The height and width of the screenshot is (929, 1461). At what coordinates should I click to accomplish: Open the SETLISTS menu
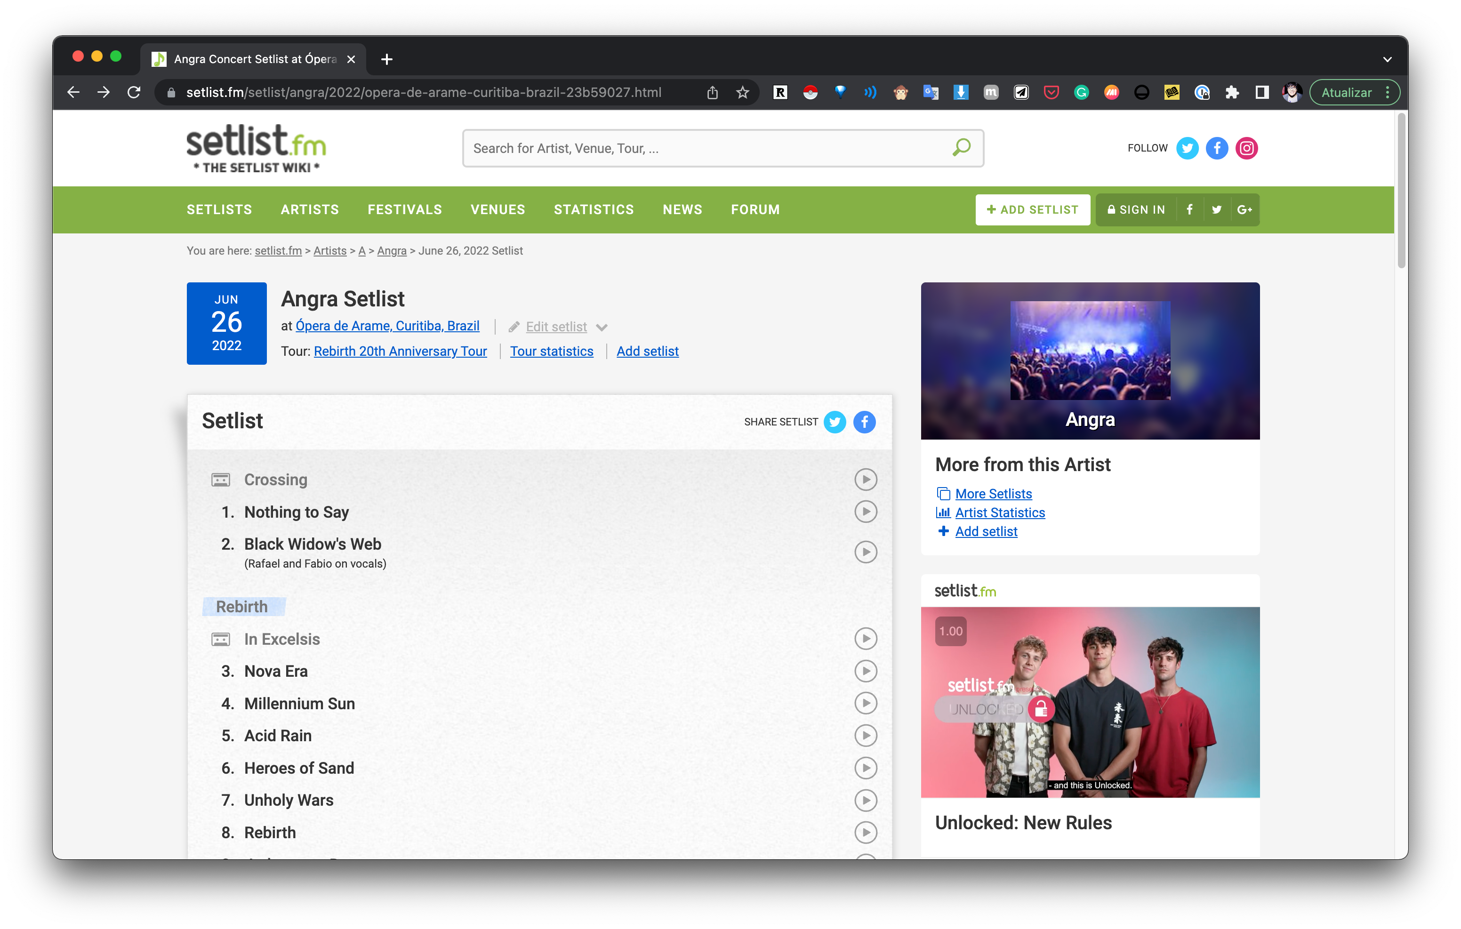click(219, 209)
